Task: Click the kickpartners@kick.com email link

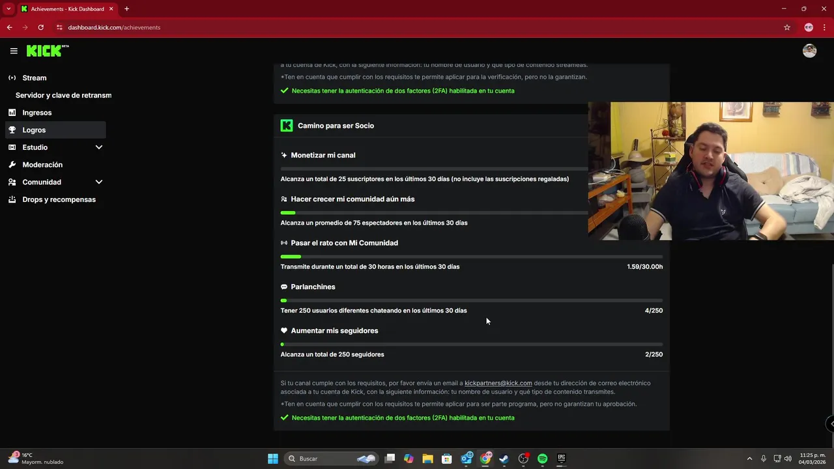Action: point(498,383)
